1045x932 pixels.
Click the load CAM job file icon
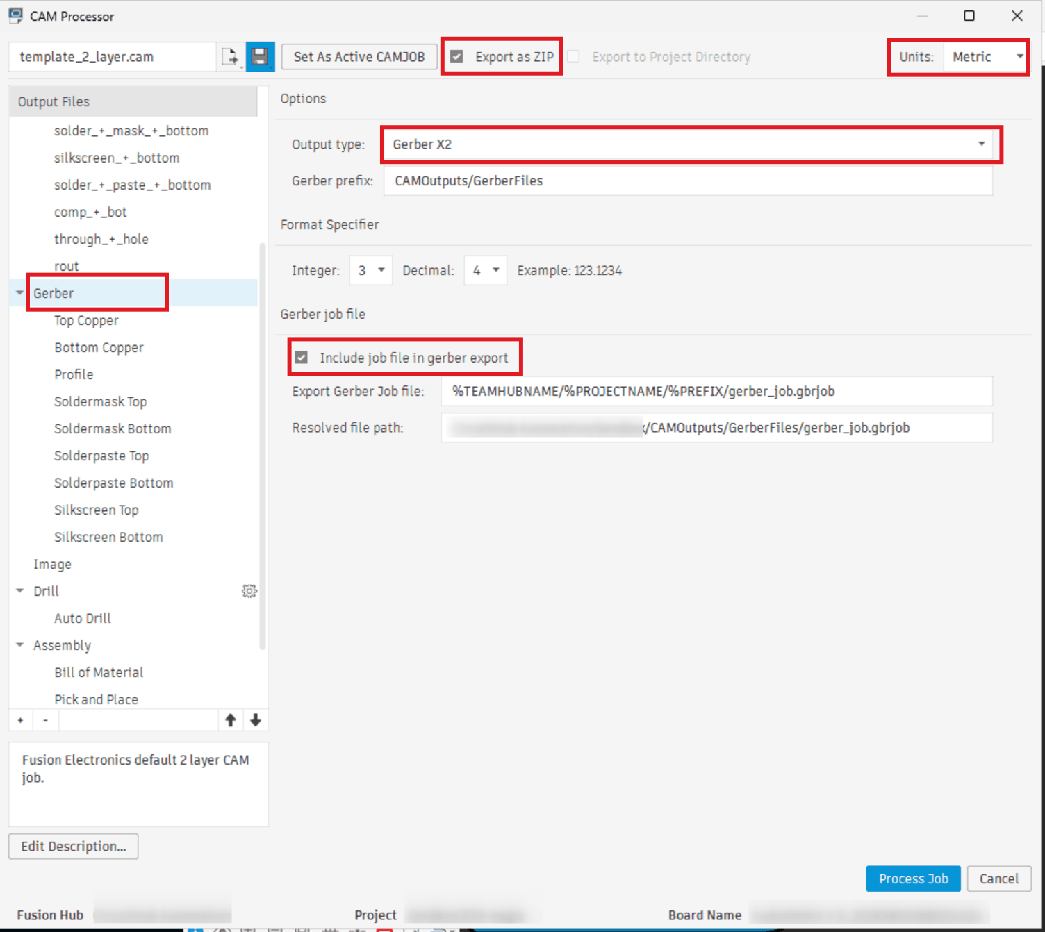click(231, 57)
